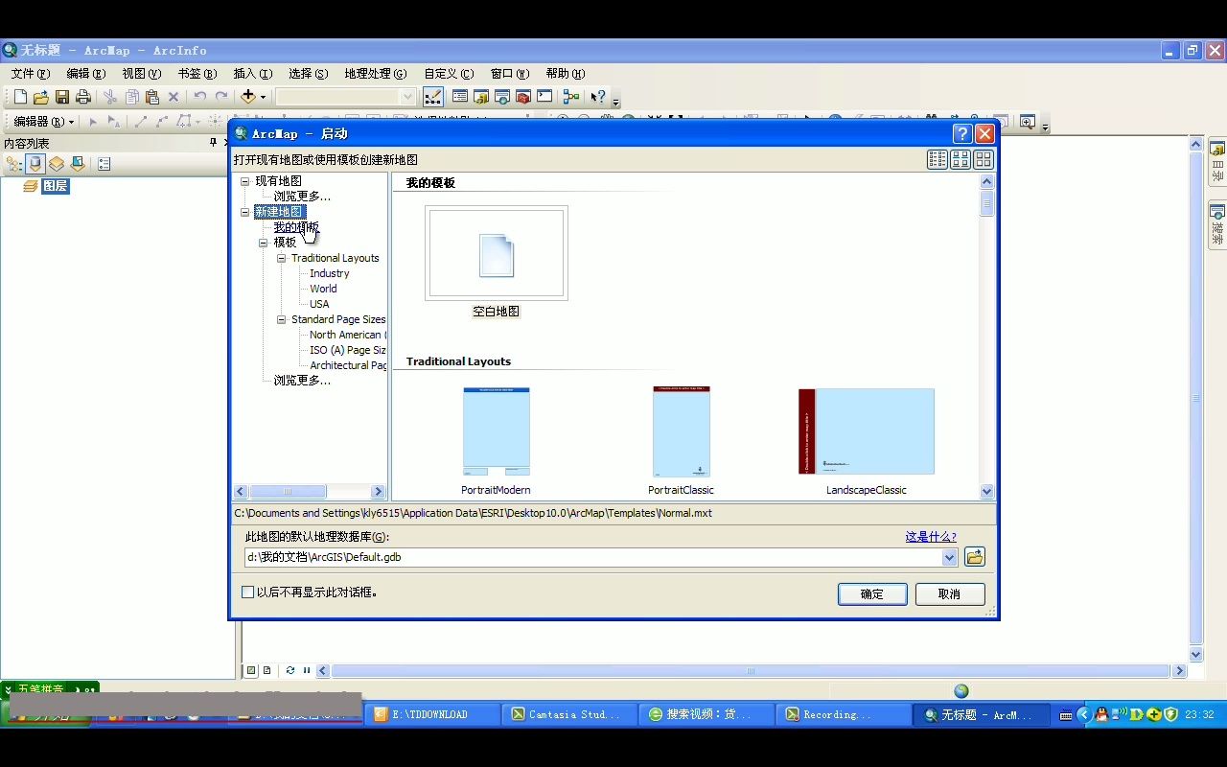Viewport: 1227px width, 767px height.
Task: Select List By Selection icon
Action: click(78, 164)
